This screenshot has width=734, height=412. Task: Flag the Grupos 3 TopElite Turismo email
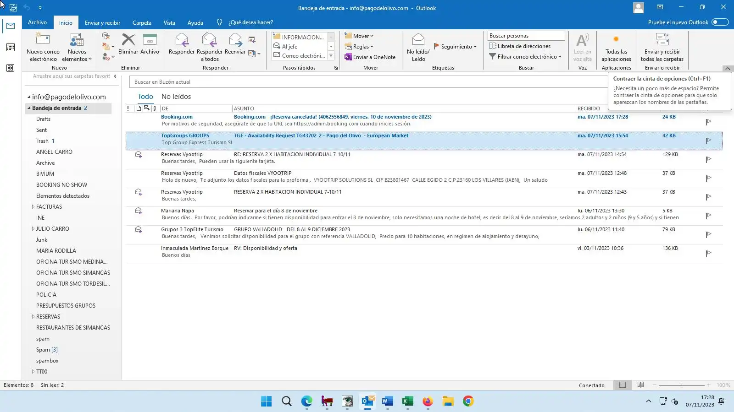click(708, 234)
